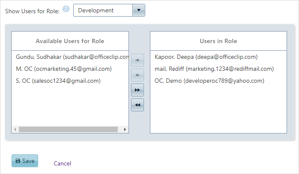
Task: Click the horizontal scrollbar right arrow
Action: tap(125, 129)
